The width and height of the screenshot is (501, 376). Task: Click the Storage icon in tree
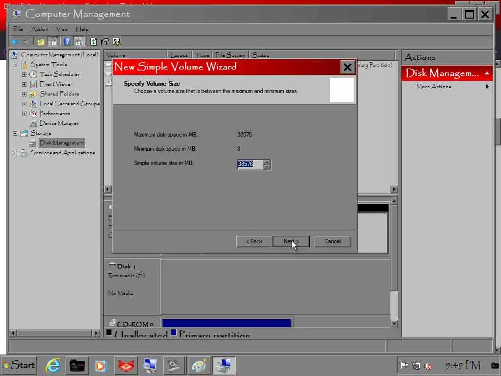pyautogui.click(x=24, y=133)
